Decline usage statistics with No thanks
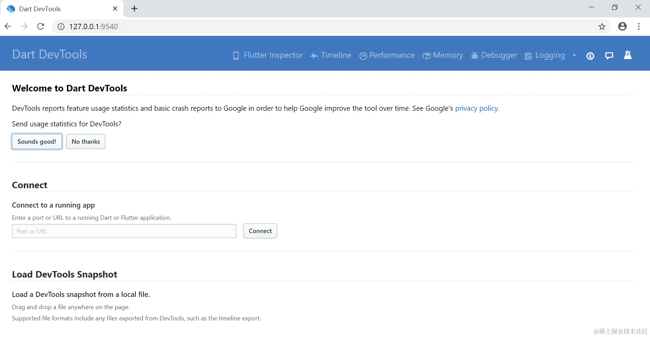The height and width of the screenshot is (337, 650). tap(86, 141)
